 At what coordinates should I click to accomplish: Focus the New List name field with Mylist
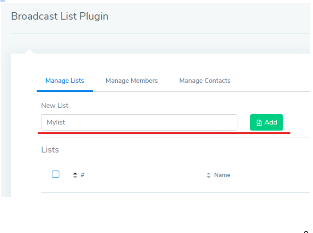pos(139,122)
